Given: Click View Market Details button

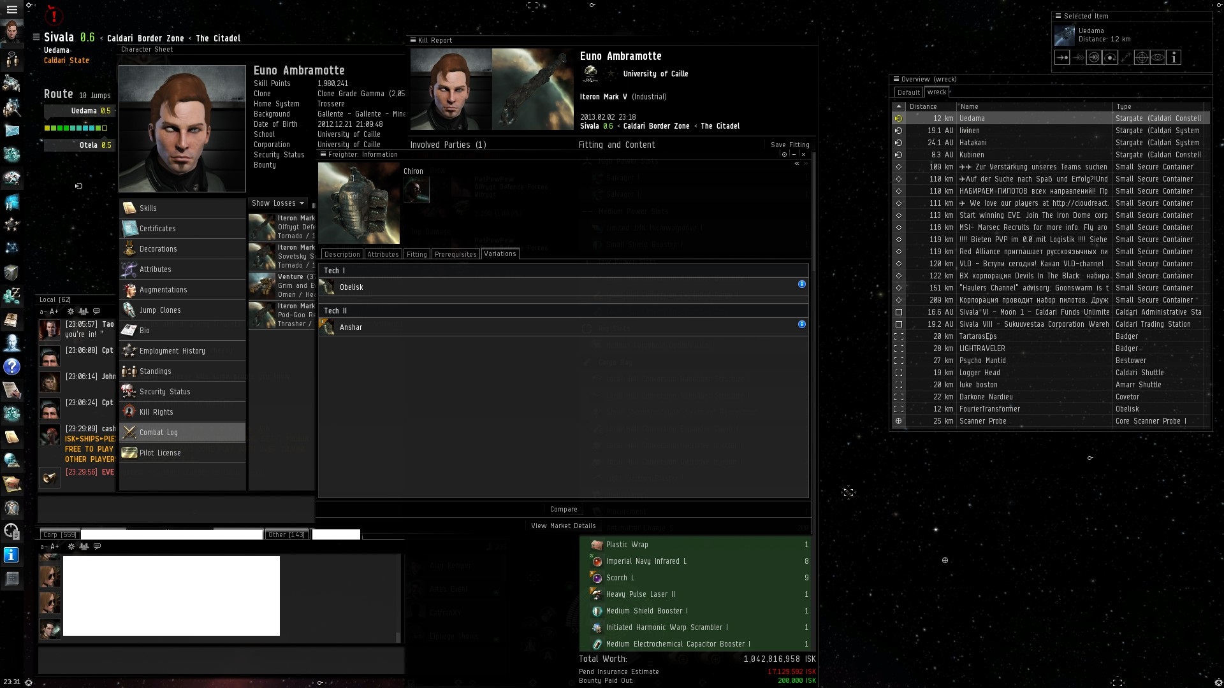Looking at the screenshot, I should [x=564, y=526].
